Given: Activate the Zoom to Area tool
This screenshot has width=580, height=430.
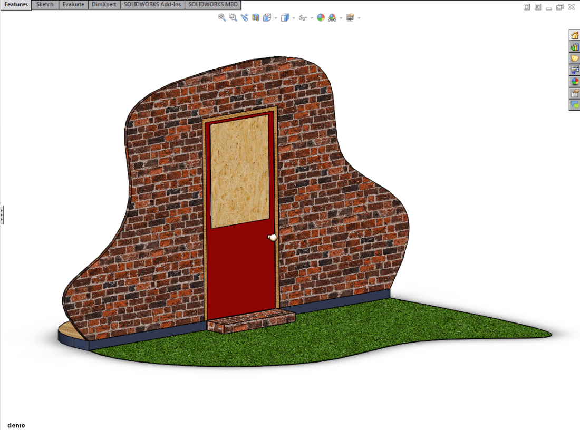Looking at the screenshot, I should pos(232,17).
